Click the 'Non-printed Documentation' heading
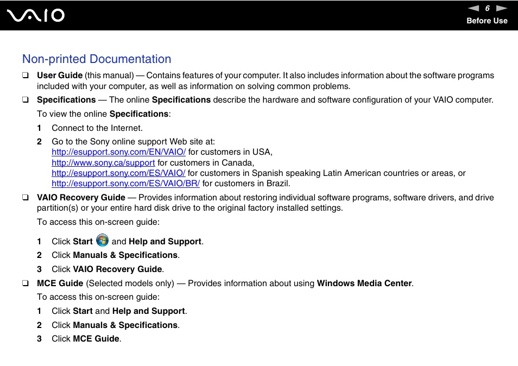Viewport: 518px width, 366px height. point(97,59)
